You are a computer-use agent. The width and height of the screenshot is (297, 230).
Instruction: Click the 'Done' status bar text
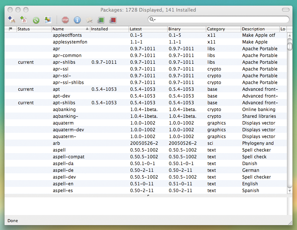13,221
